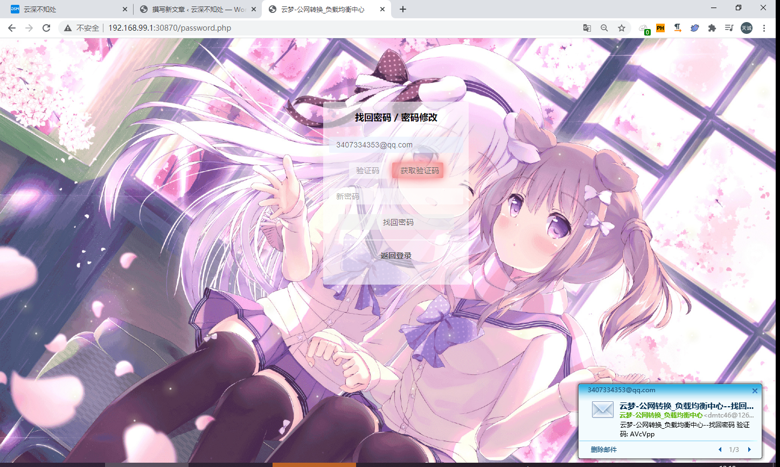Show next email in notification popup
The height and width of the screenshot is (467, 780).
click(x=749, y=449)
